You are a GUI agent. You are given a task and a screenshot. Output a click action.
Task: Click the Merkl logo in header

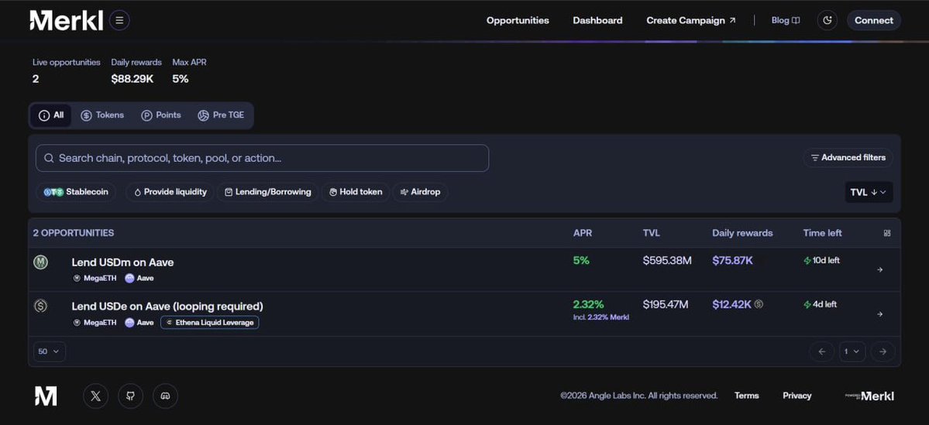[67, 21]
